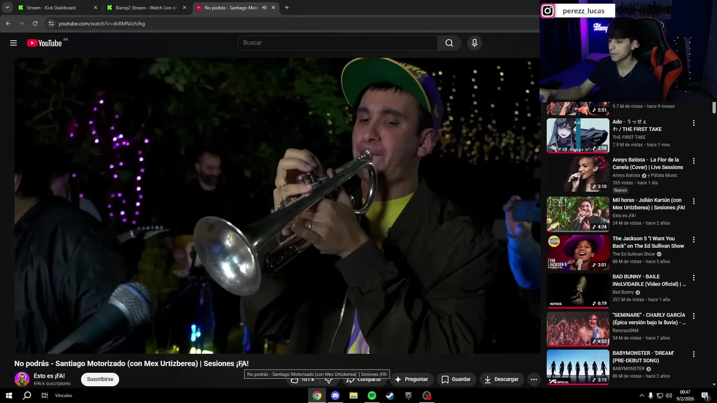Save video with Guardar button
Screen dimensions: 717x403
456,379
